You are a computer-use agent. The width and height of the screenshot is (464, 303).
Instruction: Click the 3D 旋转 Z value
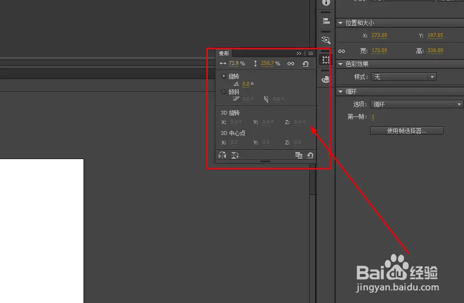coord(297,122)
